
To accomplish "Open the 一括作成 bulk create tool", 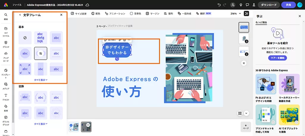I will click(x=184, y=14).
